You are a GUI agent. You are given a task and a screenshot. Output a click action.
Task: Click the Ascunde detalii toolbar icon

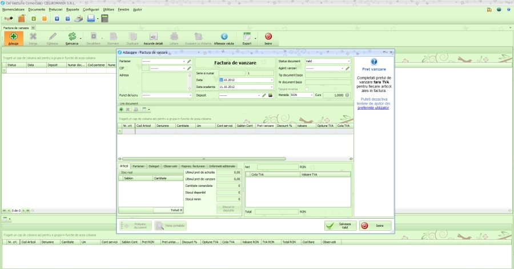[153, 37]
